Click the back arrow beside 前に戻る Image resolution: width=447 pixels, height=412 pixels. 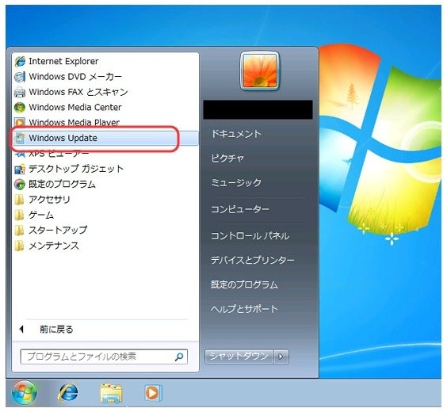[x=21, y=330]
